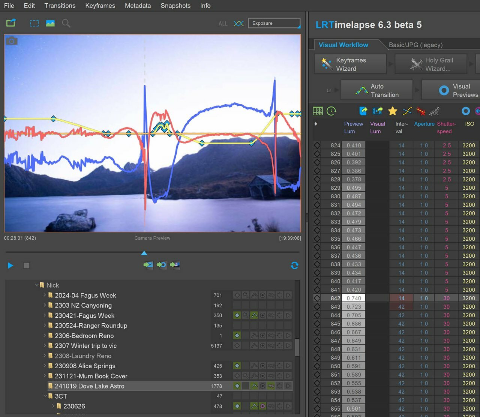
Task: Click the magnifier zoom icon above preview
Action: (66, 23)
